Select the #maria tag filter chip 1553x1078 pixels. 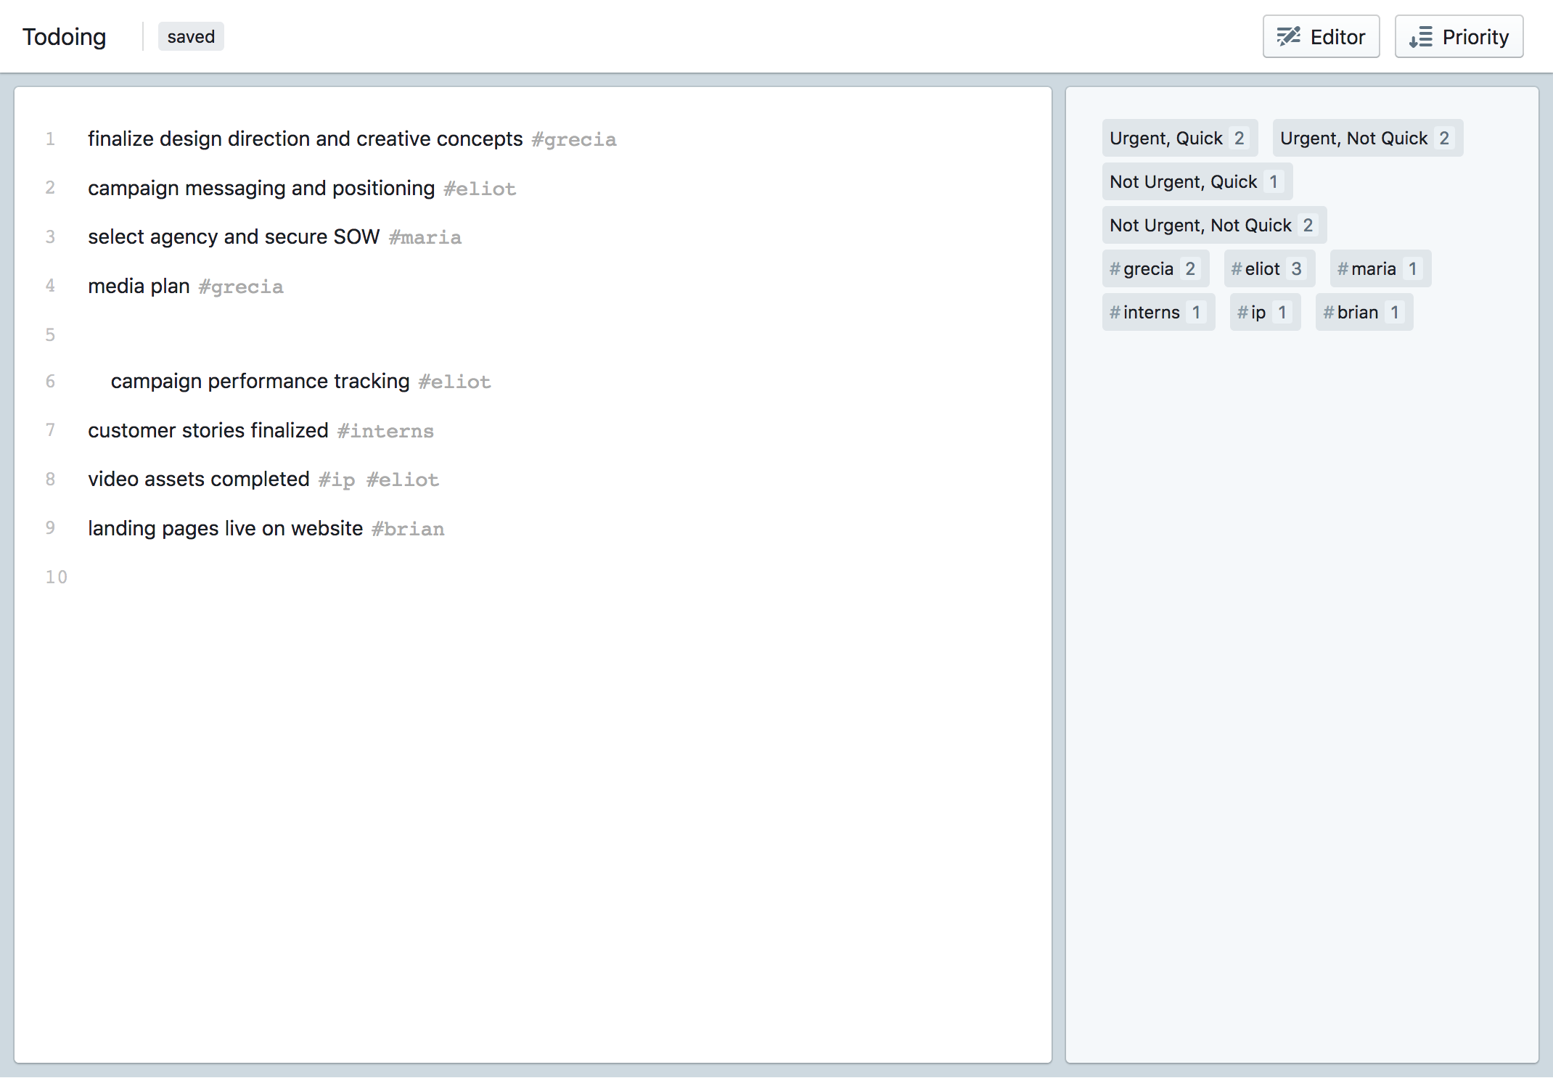(1380, 268)
